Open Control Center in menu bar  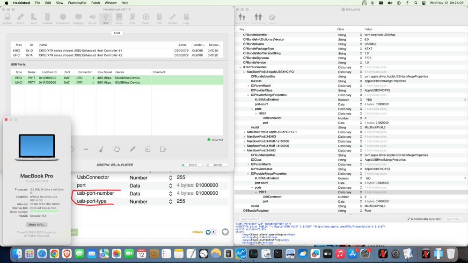(x=424, y=3)
